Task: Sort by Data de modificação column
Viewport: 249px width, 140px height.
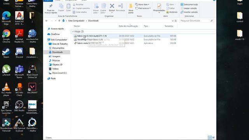Action: [128, 26]
